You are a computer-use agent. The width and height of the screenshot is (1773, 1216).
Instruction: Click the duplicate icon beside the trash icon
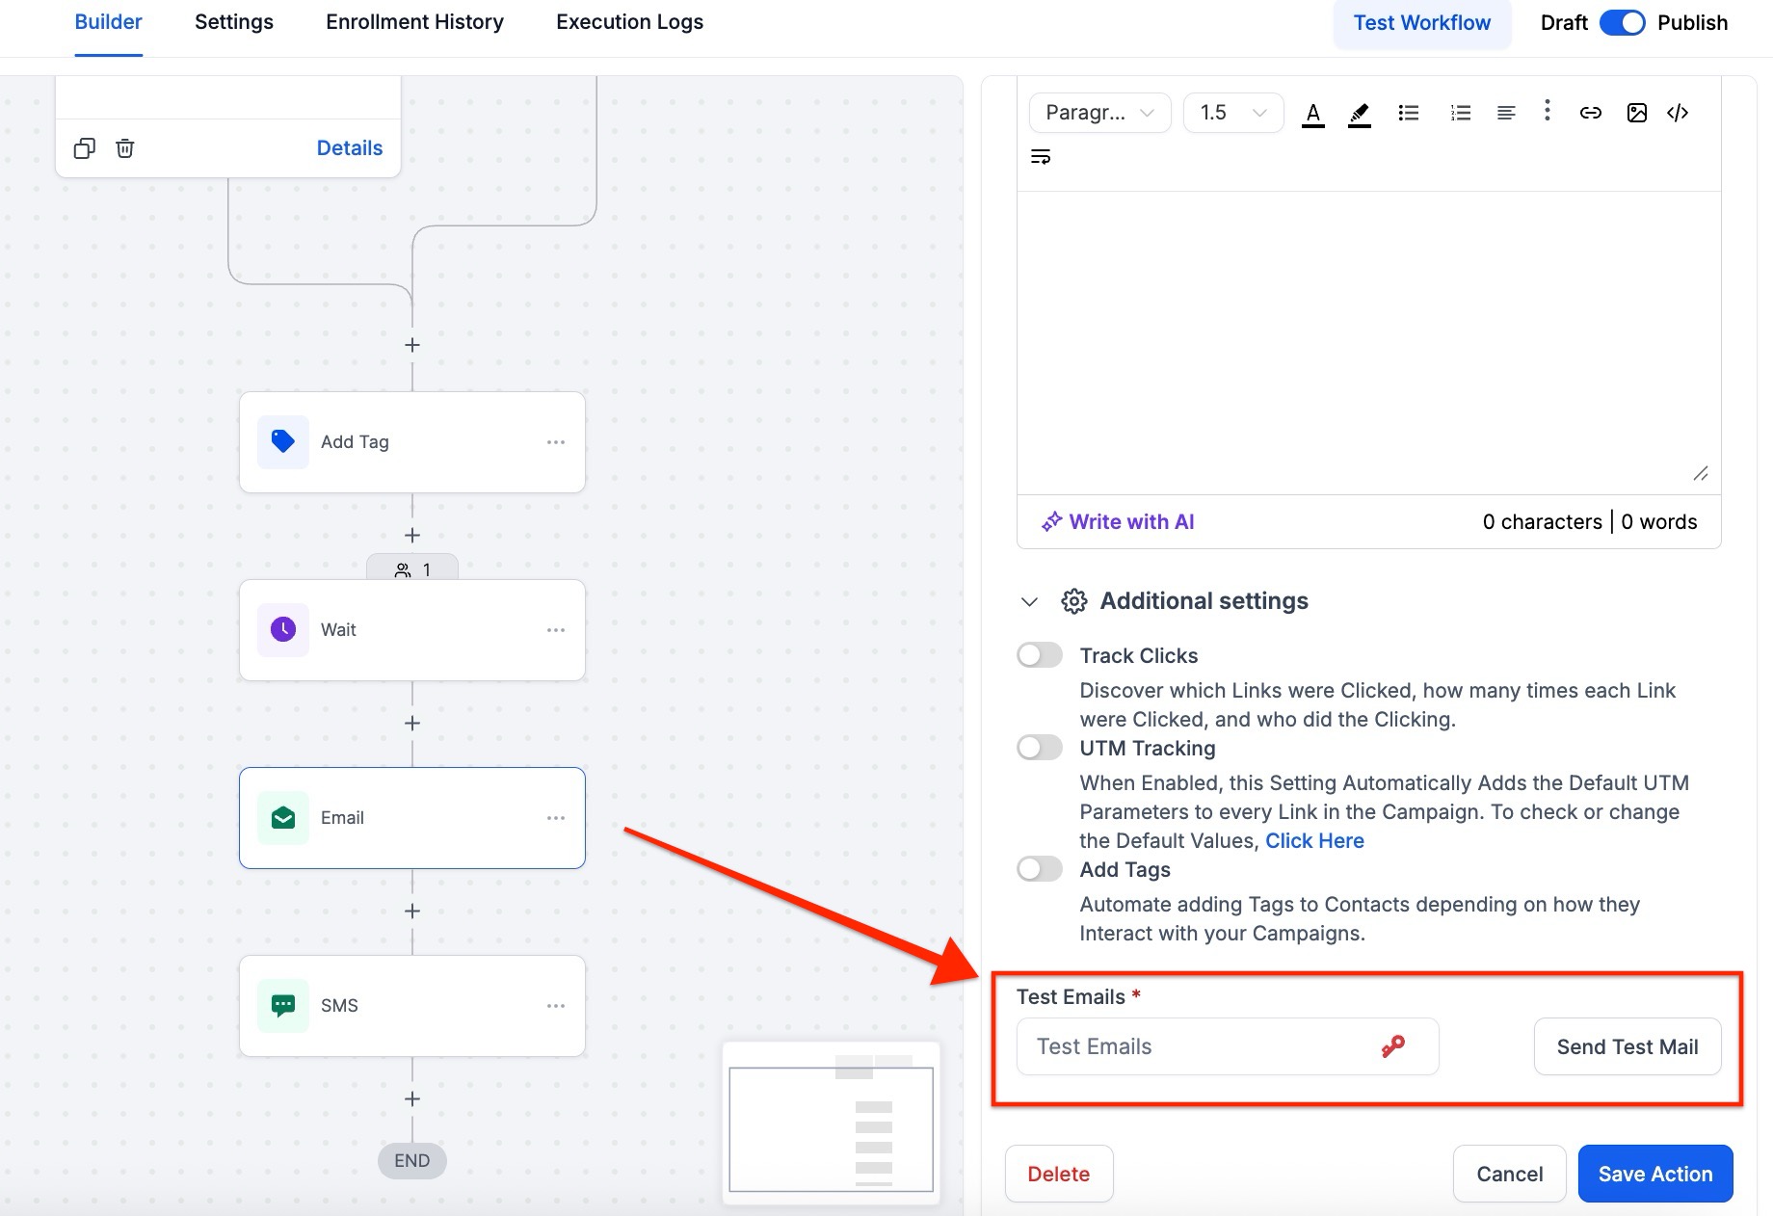85,148
